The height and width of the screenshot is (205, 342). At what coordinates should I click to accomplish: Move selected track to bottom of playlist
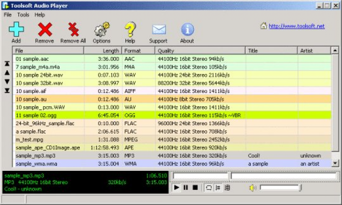[7, 91]
